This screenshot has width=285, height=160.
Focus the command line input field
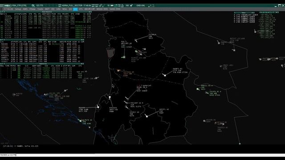[x=142, y=155]
